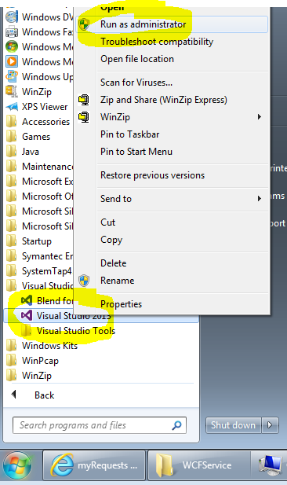Switch to myRequests Internet Explorer taskbar button
Image resolution: width=287 pixels, height=485 pixels.
pyautogui.click(x=94, y=465)
